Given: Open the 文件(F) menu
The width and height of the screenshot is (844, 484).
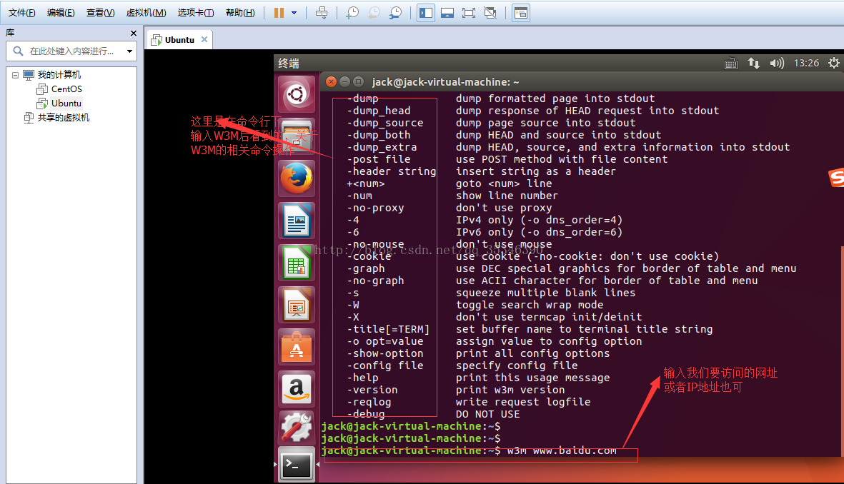Looking at the screenshot, I should (22, 13).
